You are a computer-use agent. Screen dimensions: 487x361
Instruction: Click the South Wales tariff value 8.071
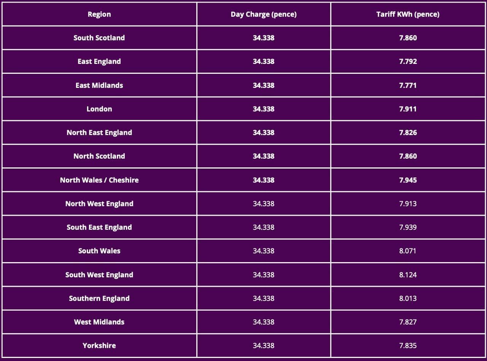click(408, 251)
